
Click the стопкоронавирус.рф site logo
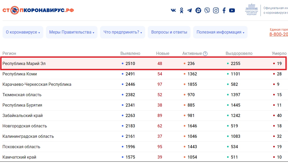38,10
